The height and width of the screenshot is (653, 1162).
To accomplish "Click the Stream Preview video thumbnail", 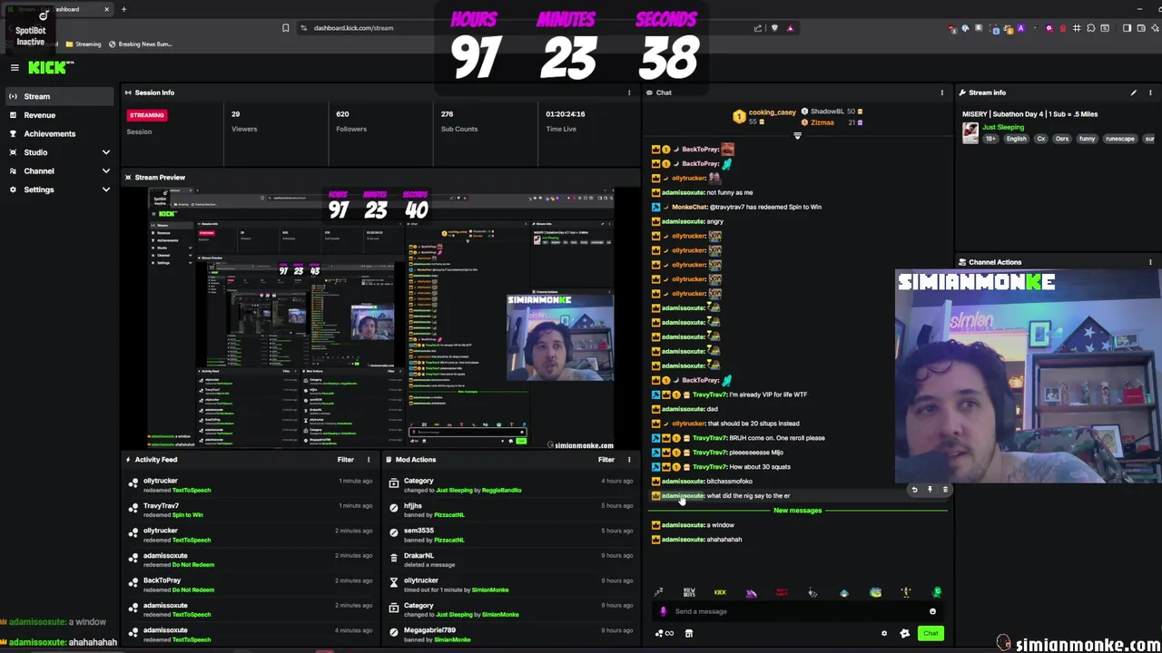I will pyautogui.click(x=381, y=319).
